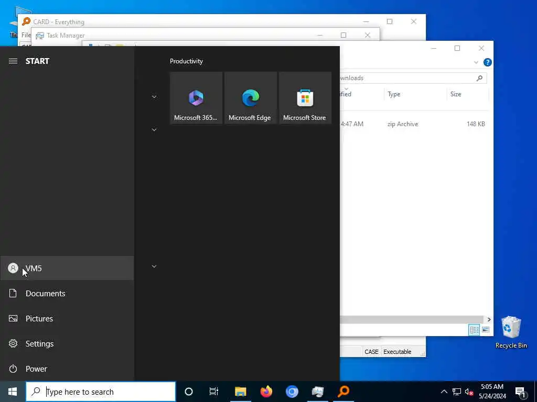Click the search magnifier in Explorer search box
Viewport: 537px width, 402px height.
479,78
